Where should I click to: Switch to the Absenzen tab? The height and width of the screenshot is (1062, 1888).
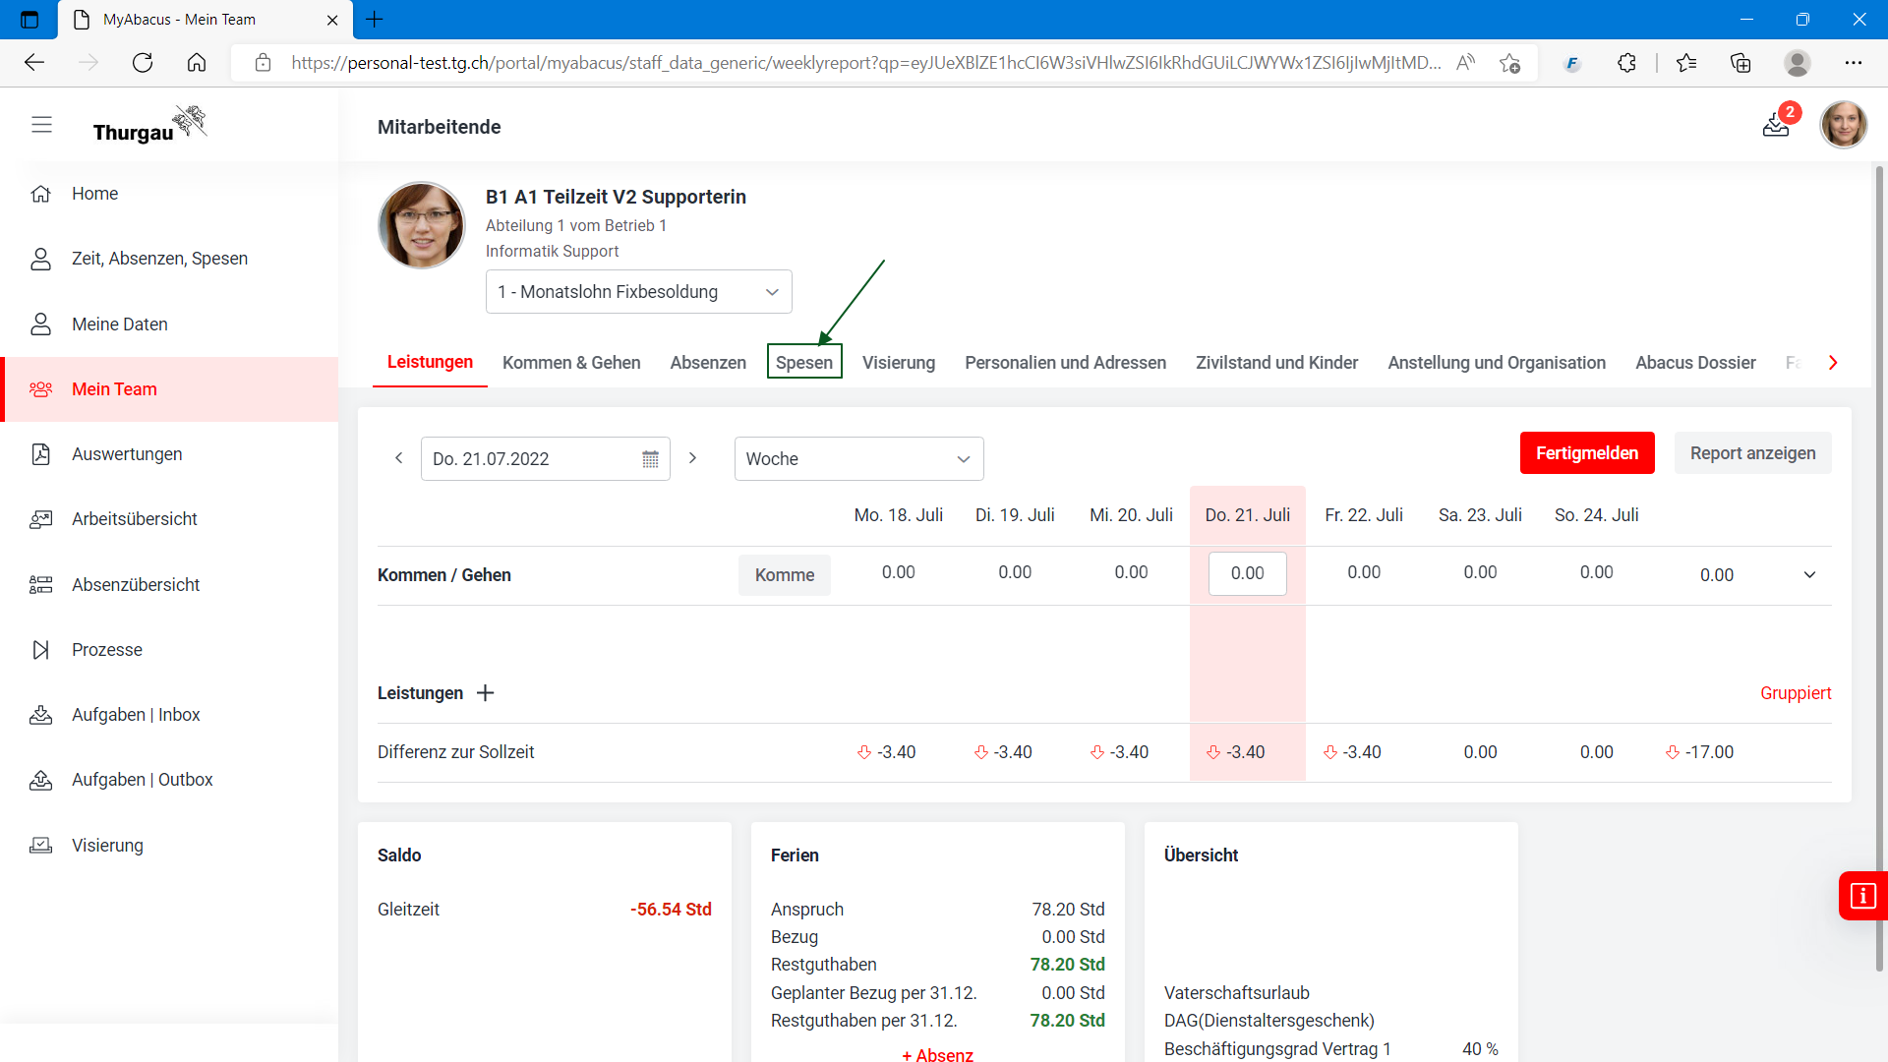(x=708, y=363)
